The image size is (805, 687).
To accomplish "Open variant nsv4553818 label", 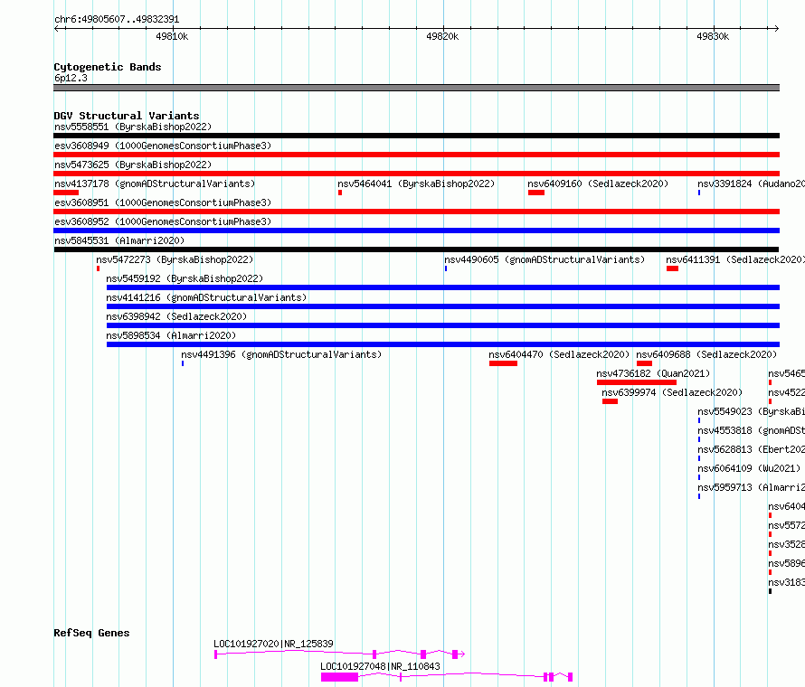I will [751, 430].
